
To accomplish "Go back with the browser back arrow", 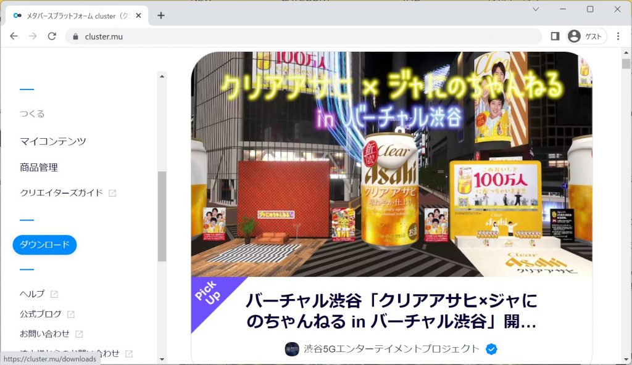I will [x=14, y=36].
